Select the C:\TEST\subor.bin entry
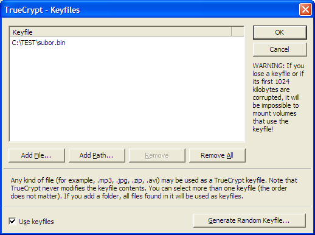Screen dimensions: 315x235 [x=38, y=43]
